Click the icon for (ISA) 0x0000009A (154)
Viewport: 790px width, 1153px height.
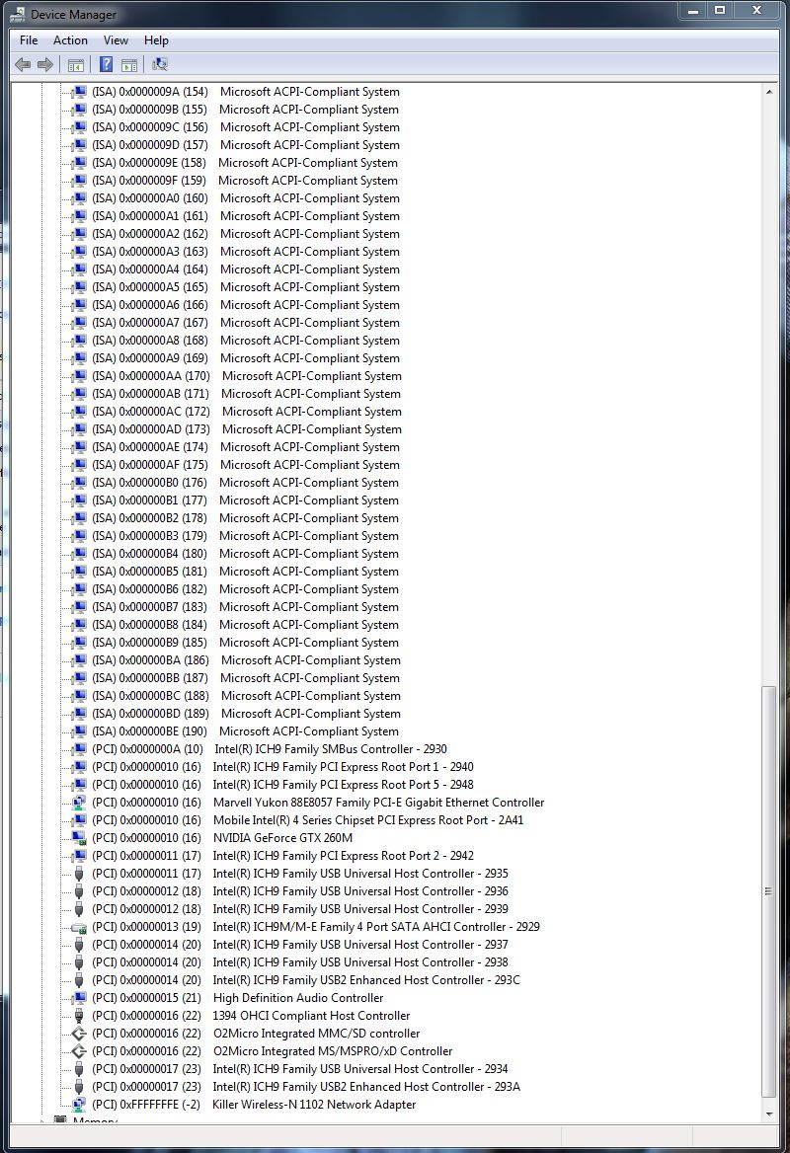coord(79,92)
